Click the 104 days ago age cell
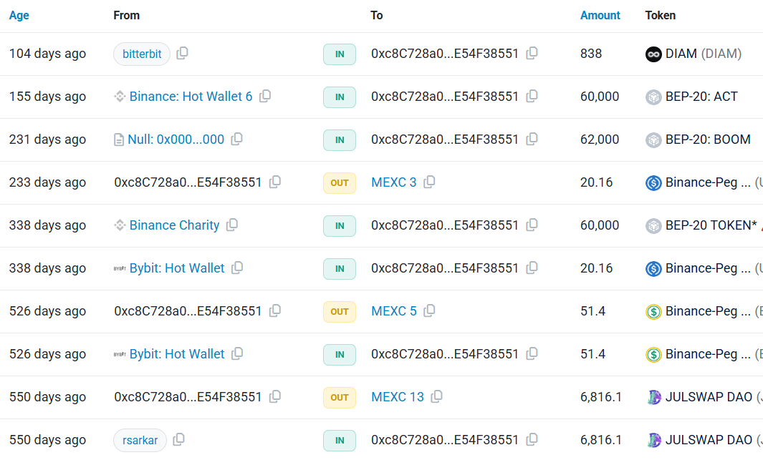This screenshot has width=763, height=460. 48,54
